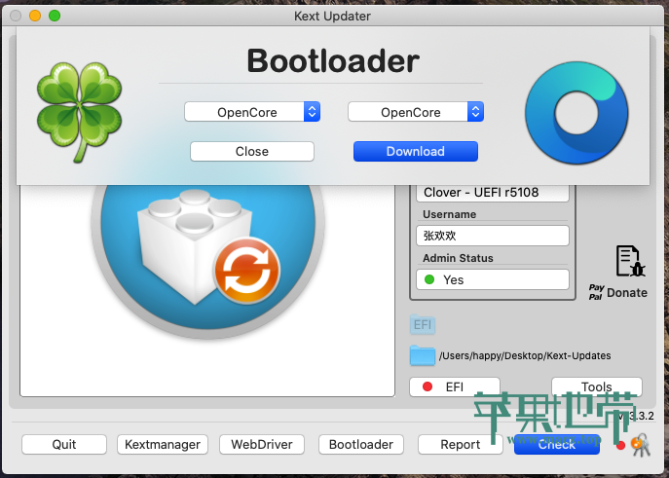669x478 pixels.
Task: Quit the Kext Updater app
Action: (64, 444)
